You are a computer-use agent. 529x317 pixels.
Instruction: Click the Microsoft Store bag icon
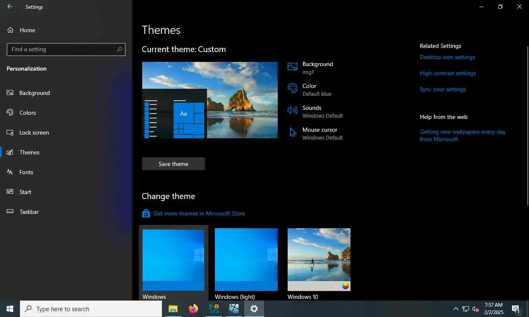[146, 213]
